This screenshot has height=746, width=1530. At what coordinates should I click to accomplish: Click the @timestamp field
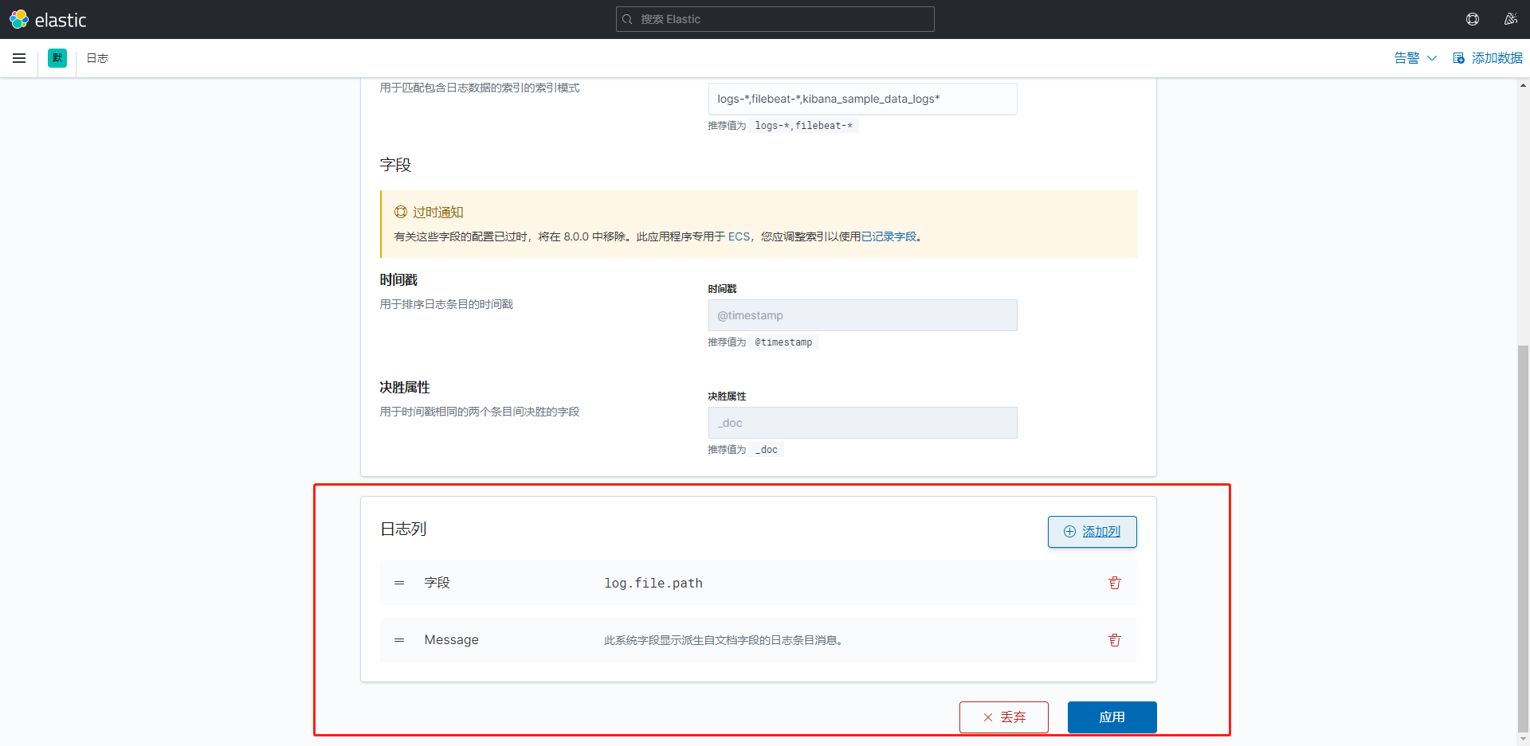862,315
